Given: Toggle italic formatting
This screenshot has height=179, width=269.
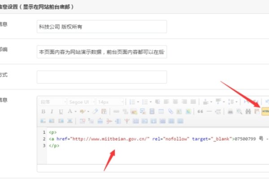Looking at the screenshot, I should coord(52,111).
